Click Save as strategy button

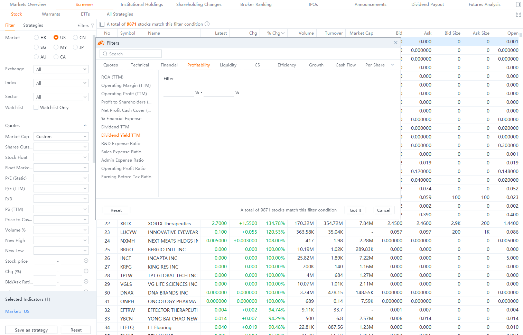point(31,330)
